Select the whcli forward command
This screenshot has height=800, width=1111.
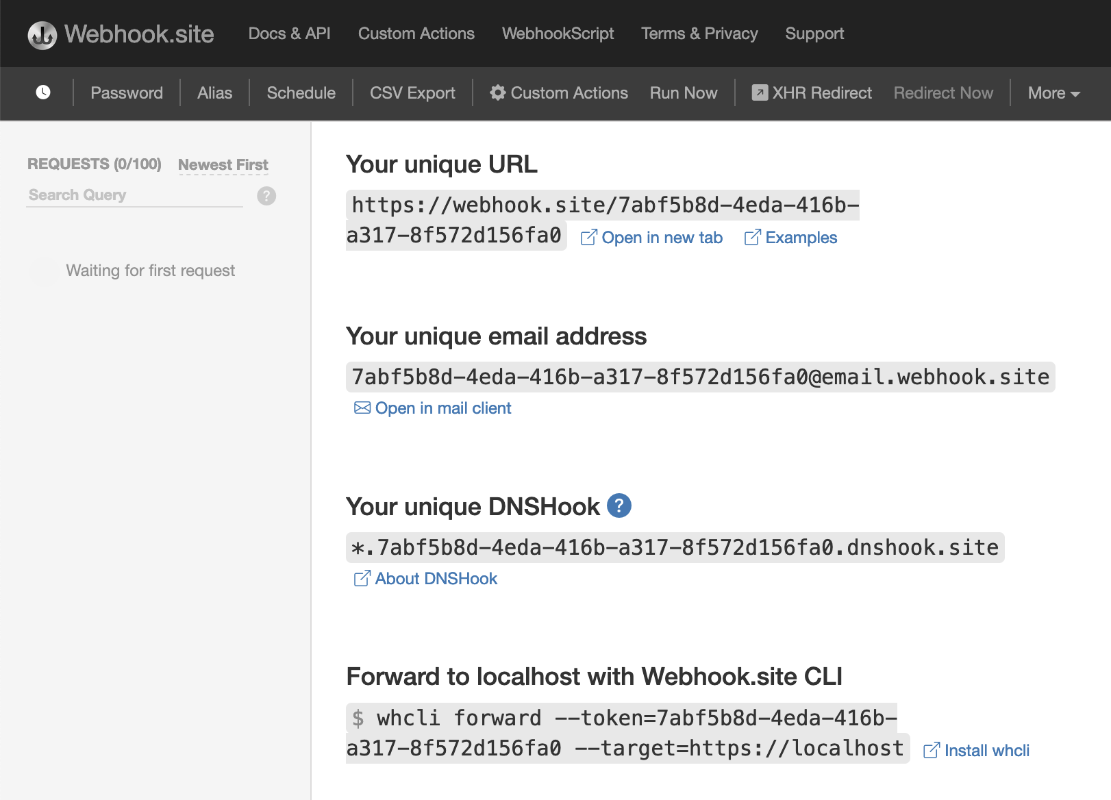[627, 733]
